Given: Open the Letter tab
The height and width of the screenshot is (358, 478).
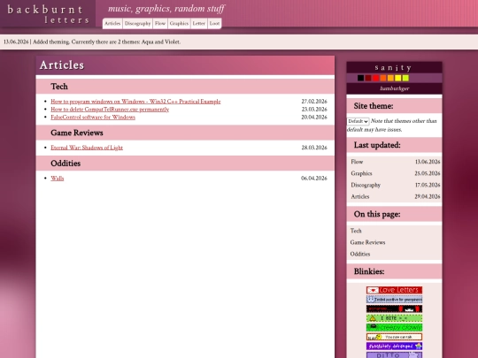Looking at the screenshot, I should pos(199,24).
